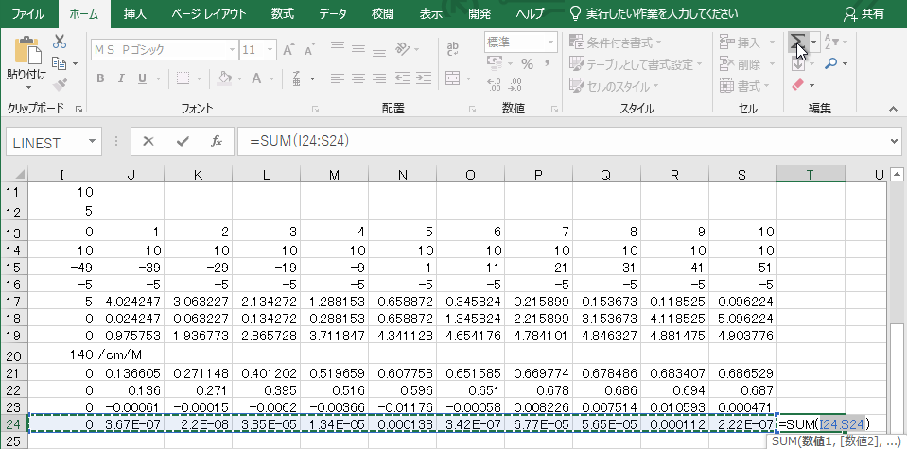The height and width of the screenshot is (449, 907).
Task: Switch to the Insert (挿入) tab
Action: point(135,14)
